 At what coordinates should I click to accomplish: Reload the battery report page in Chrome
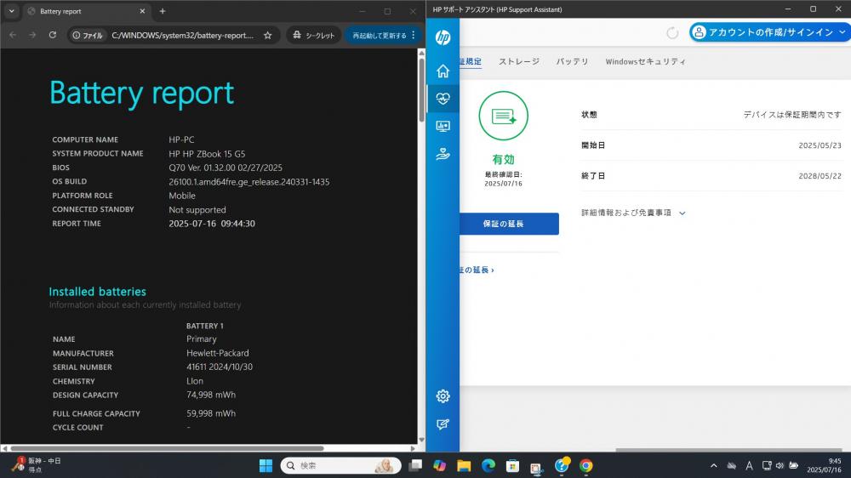(x=52, y=35)
